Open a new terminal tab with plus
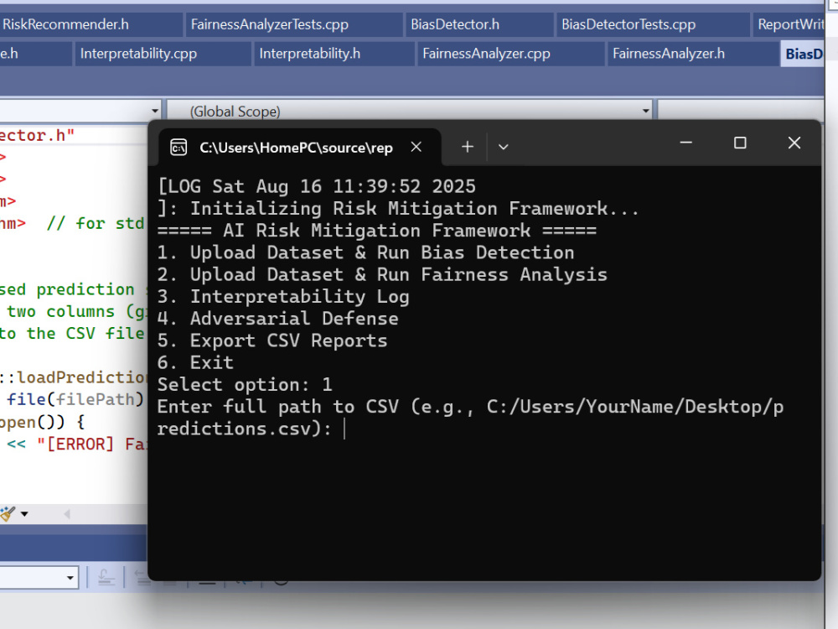The width and height of the screenshot is (838, 629). coord(467,147)
